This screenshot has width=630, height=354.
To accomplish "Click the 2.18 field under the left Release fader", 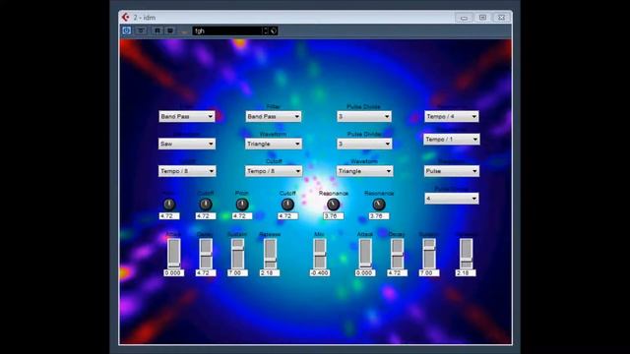I will (x=270, y=273).
